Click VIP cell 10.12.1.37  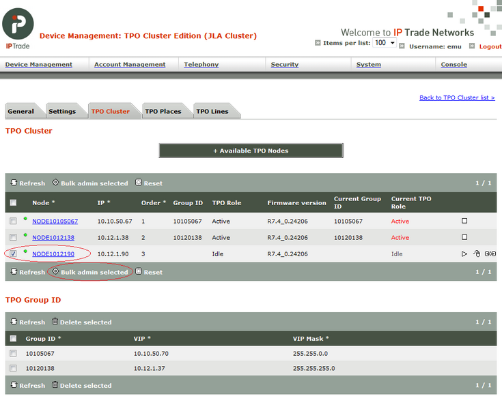click(149, 368)
